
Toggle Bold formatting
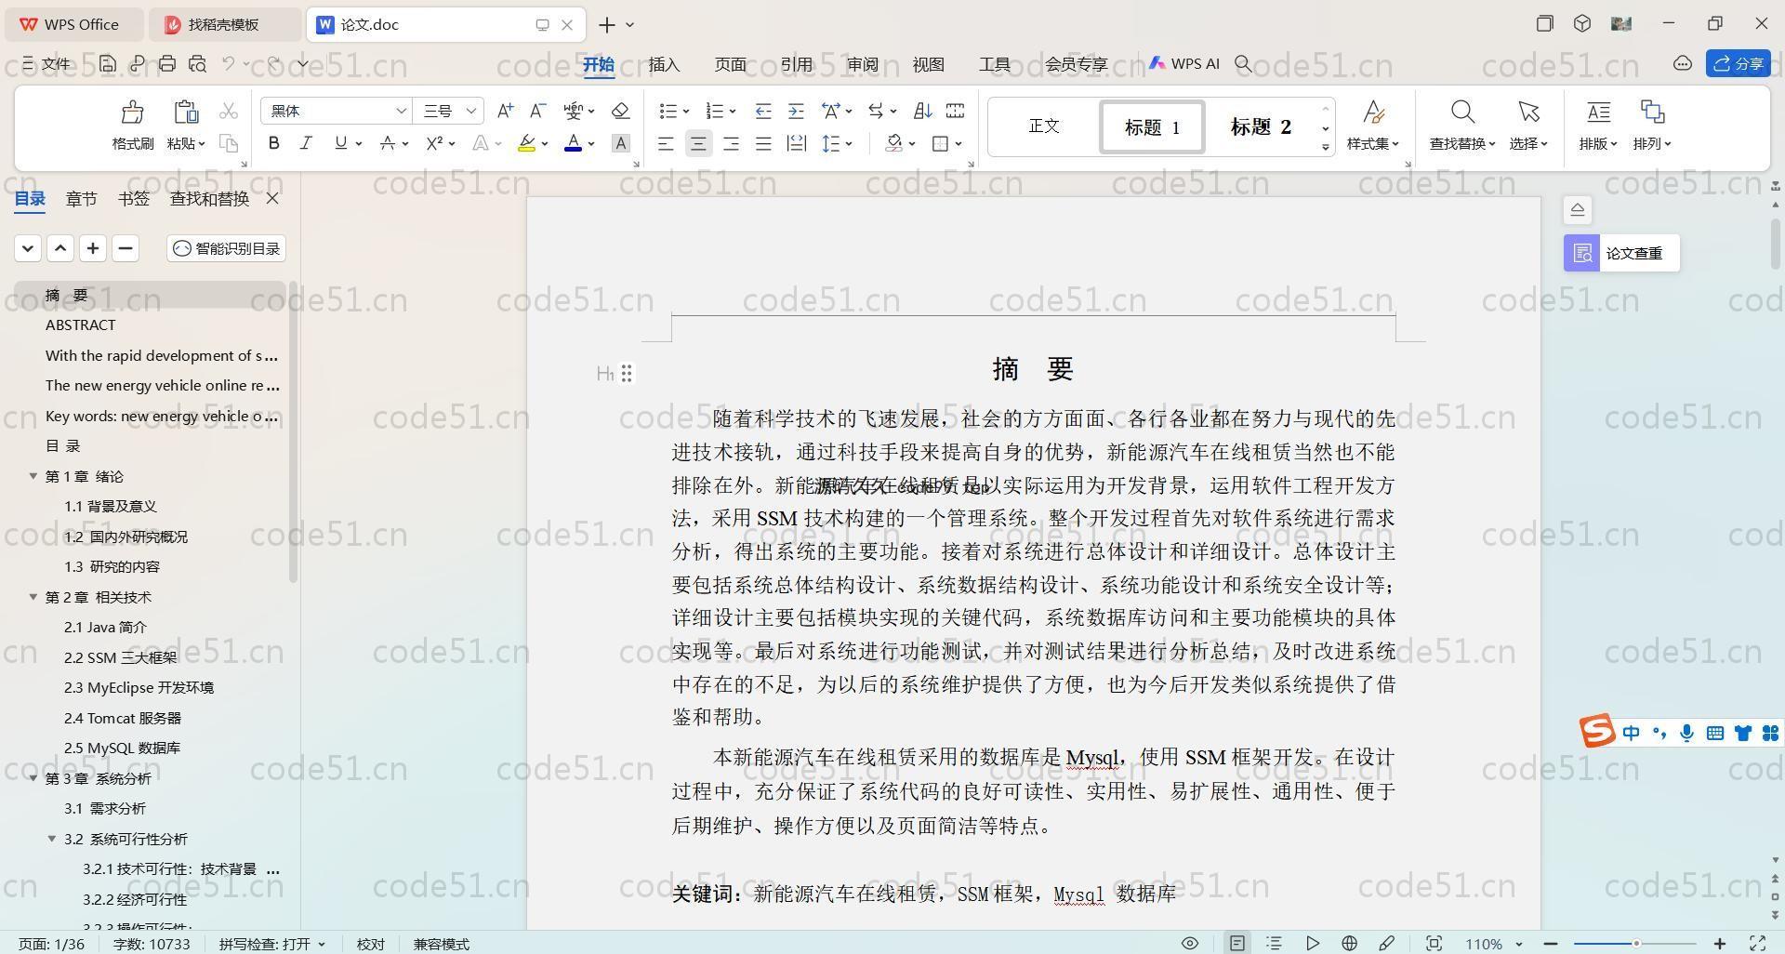(273, 143)
